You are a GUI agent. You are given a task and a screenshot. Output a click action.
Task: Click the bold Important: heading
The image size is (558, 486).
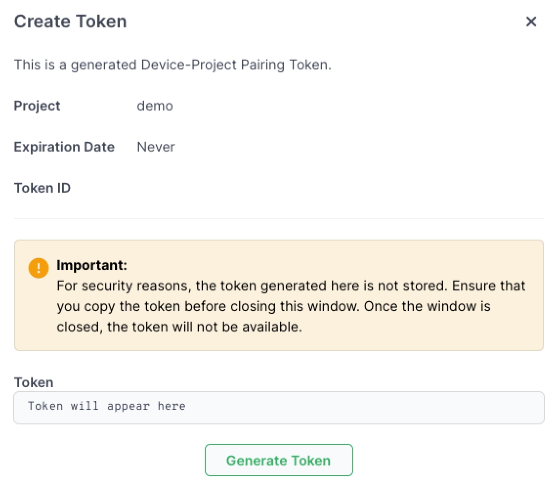click(92, 265)
